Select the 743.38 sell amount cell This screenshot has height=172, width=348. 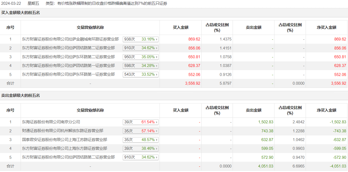[267, 131]
